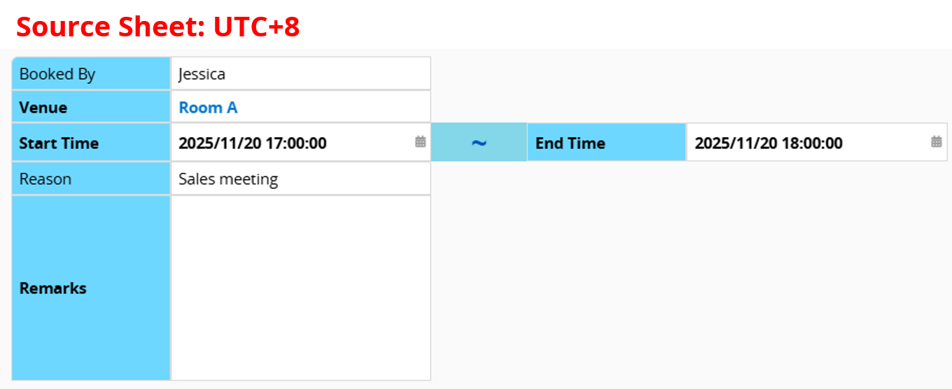
Task: Click the 2025/11/20 18:00:00 text
Action: click(x=769, y=143)
